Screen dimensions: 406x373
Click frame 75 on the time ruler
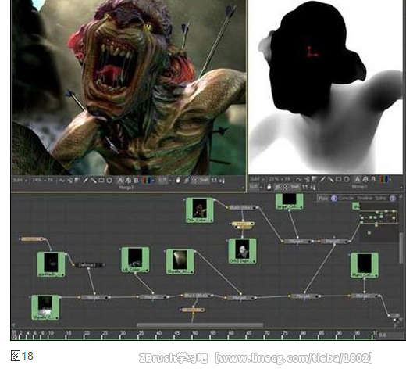click(x=285, y=333)
